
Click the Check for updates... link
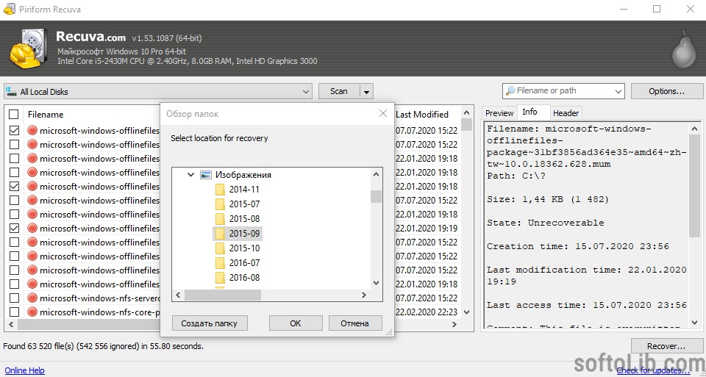[653, 370]
